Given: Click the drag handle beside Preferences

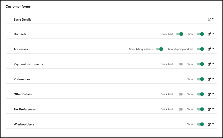Looking at the screenshot, I should (x=10, y=79).
